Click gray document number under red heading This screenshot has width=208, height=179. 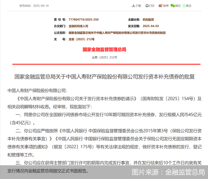pos(104,57)
